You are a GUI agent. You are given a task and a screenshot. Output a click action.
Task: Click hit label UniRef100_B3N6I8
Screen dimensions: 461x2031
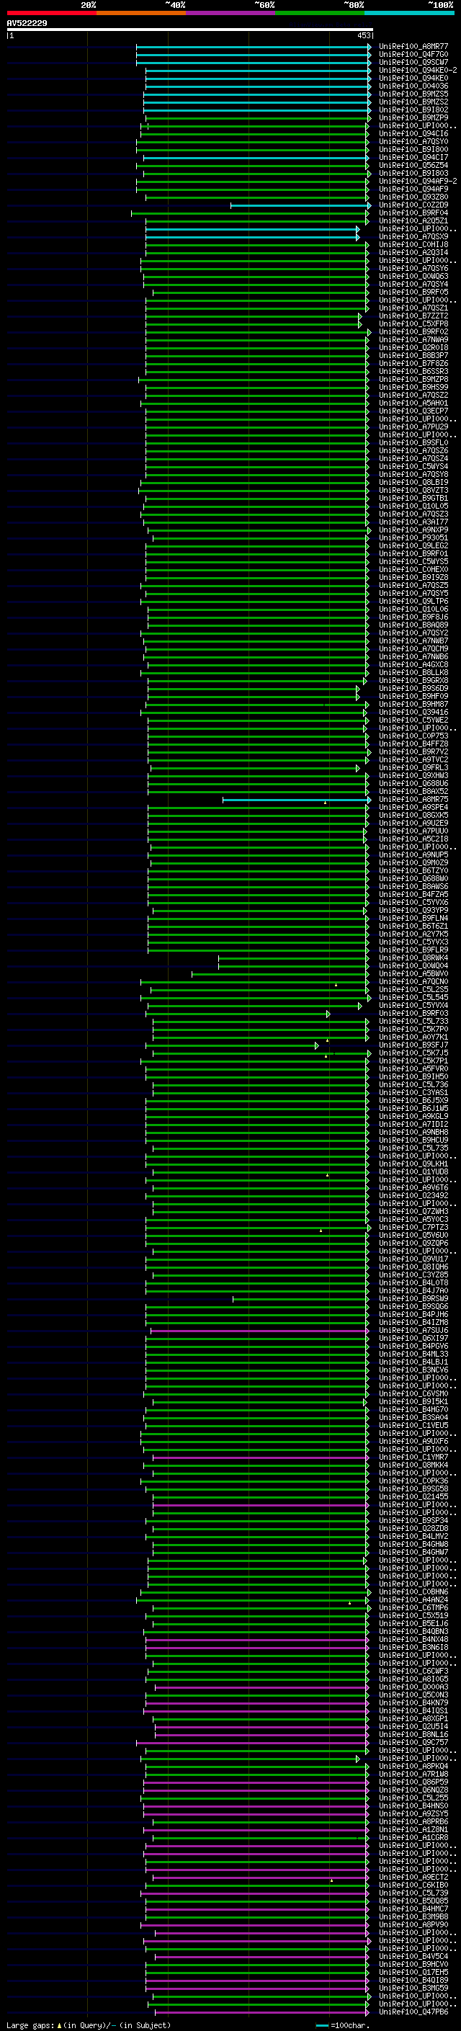[x=413, y=1648]
